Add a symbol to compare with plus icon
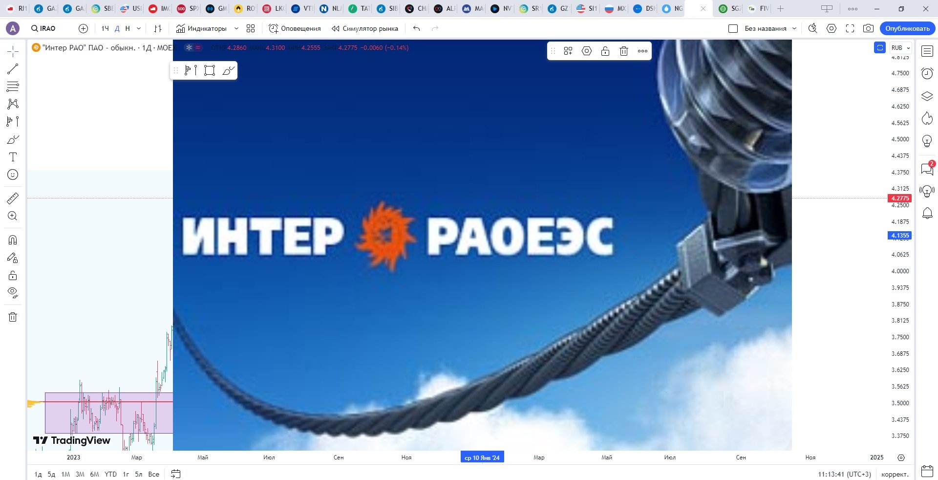Viewport: 938px width, 480px height. click(x=84, y=28)
